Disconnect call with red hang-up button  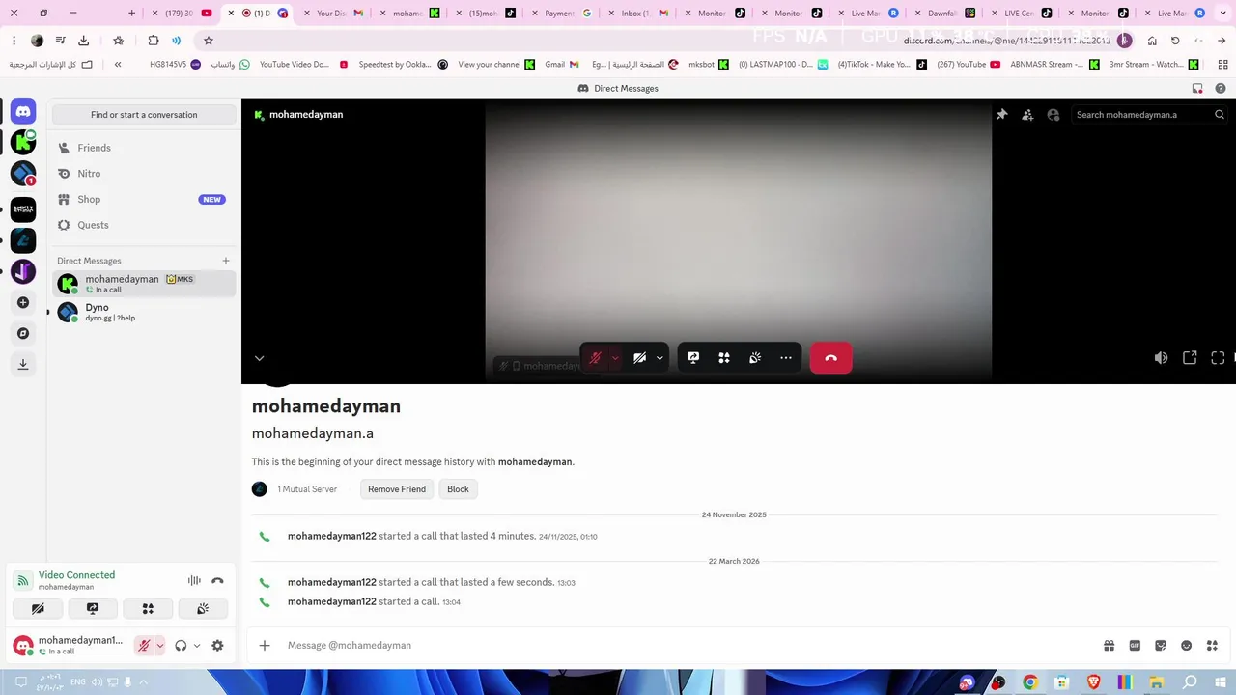pos(831,358)
